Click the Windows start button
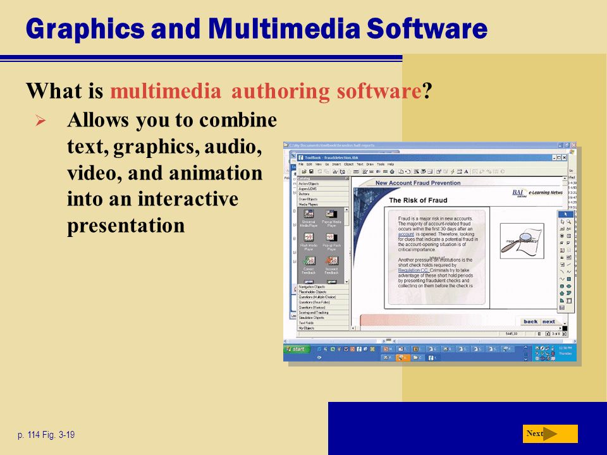This screenshot has width=607, height=455. pos(297,349)
